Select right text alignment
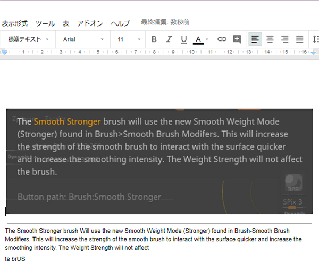The width and height of the screenshot is (319, 278). [285, 39]
